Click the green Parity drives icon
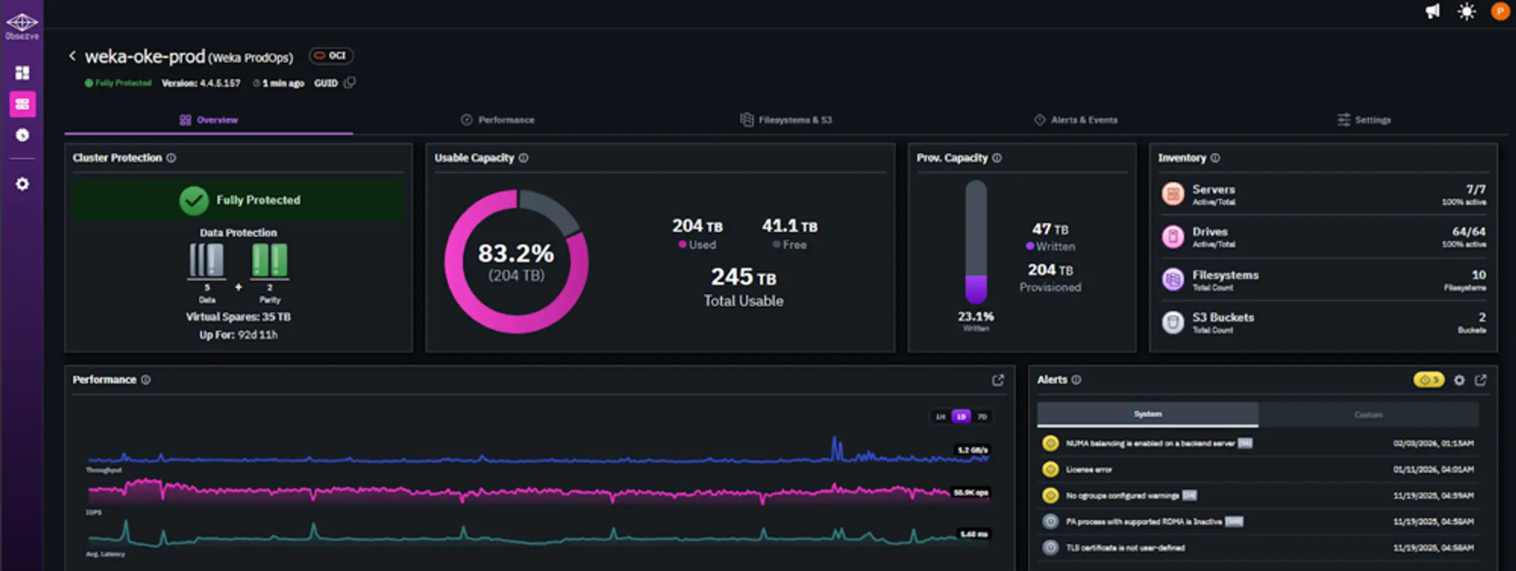1516x571 pixels. pyautogui.click(x=269, y=260)
